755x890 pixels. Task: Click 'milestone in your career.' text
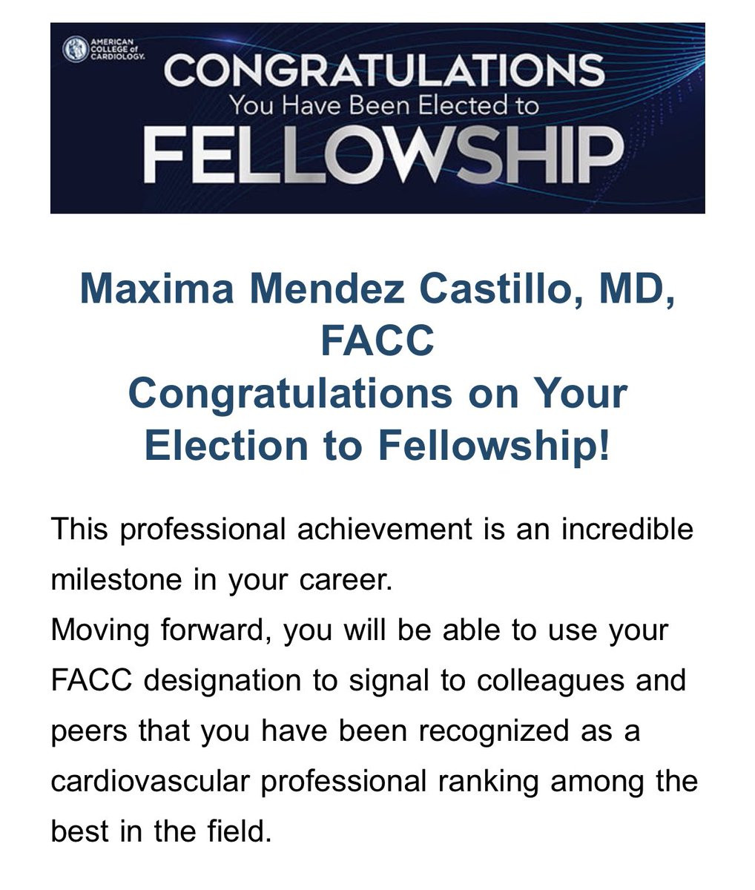click(220, 580)
